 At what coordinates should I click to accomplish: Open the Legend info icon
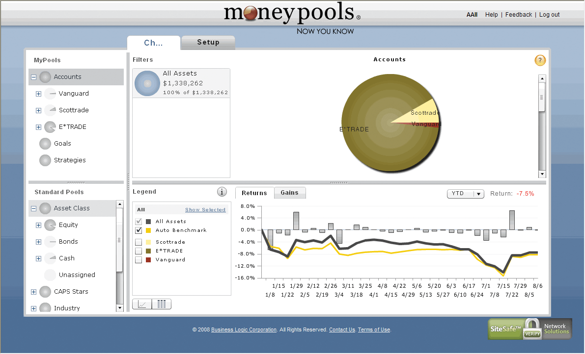(222, 192)
